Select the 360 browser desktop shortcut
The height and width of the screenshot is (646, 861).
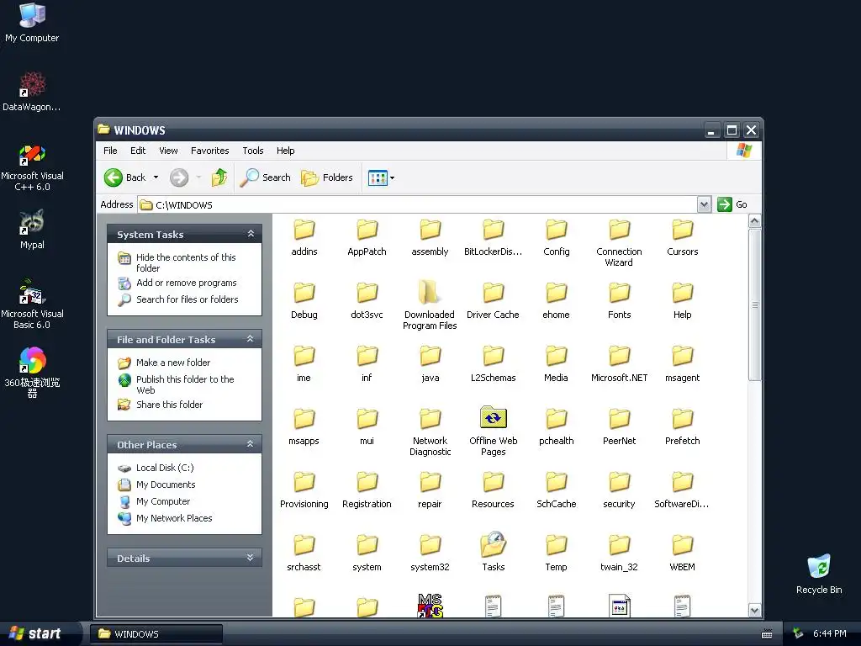coord(32,372)
